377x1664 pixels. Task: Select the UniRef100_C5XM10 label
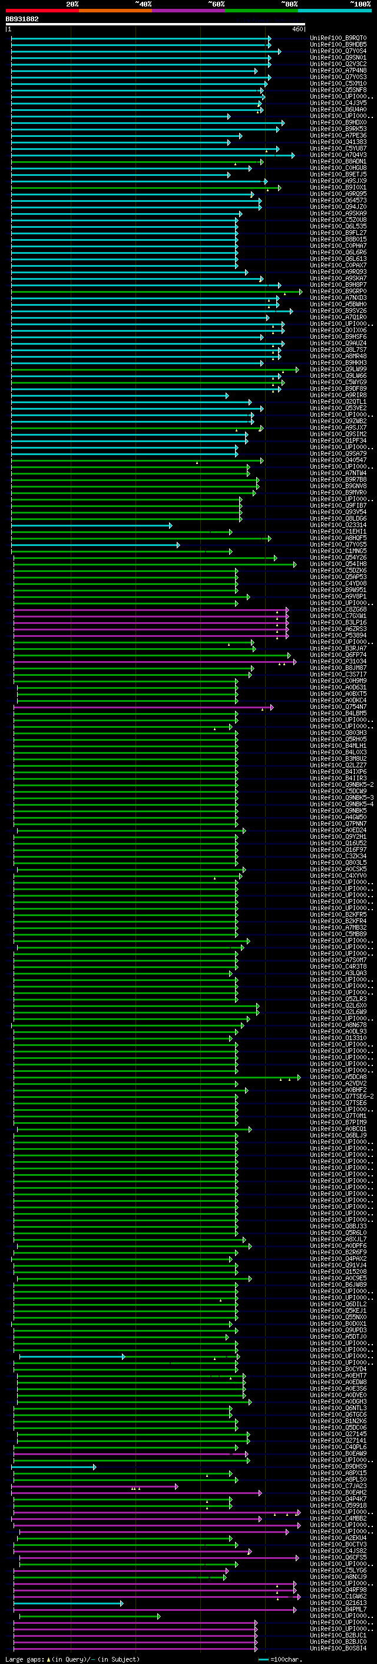click(x=338, y=83)
